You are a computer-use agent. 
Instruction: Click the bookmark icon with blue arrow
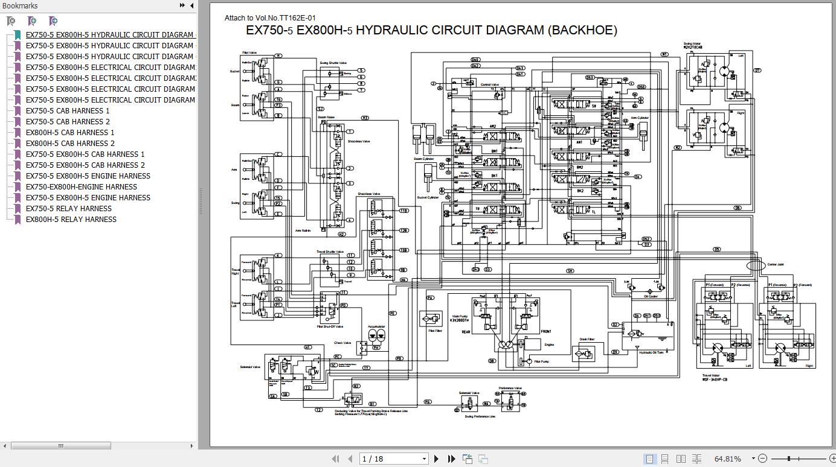click(x=53, y=21)
